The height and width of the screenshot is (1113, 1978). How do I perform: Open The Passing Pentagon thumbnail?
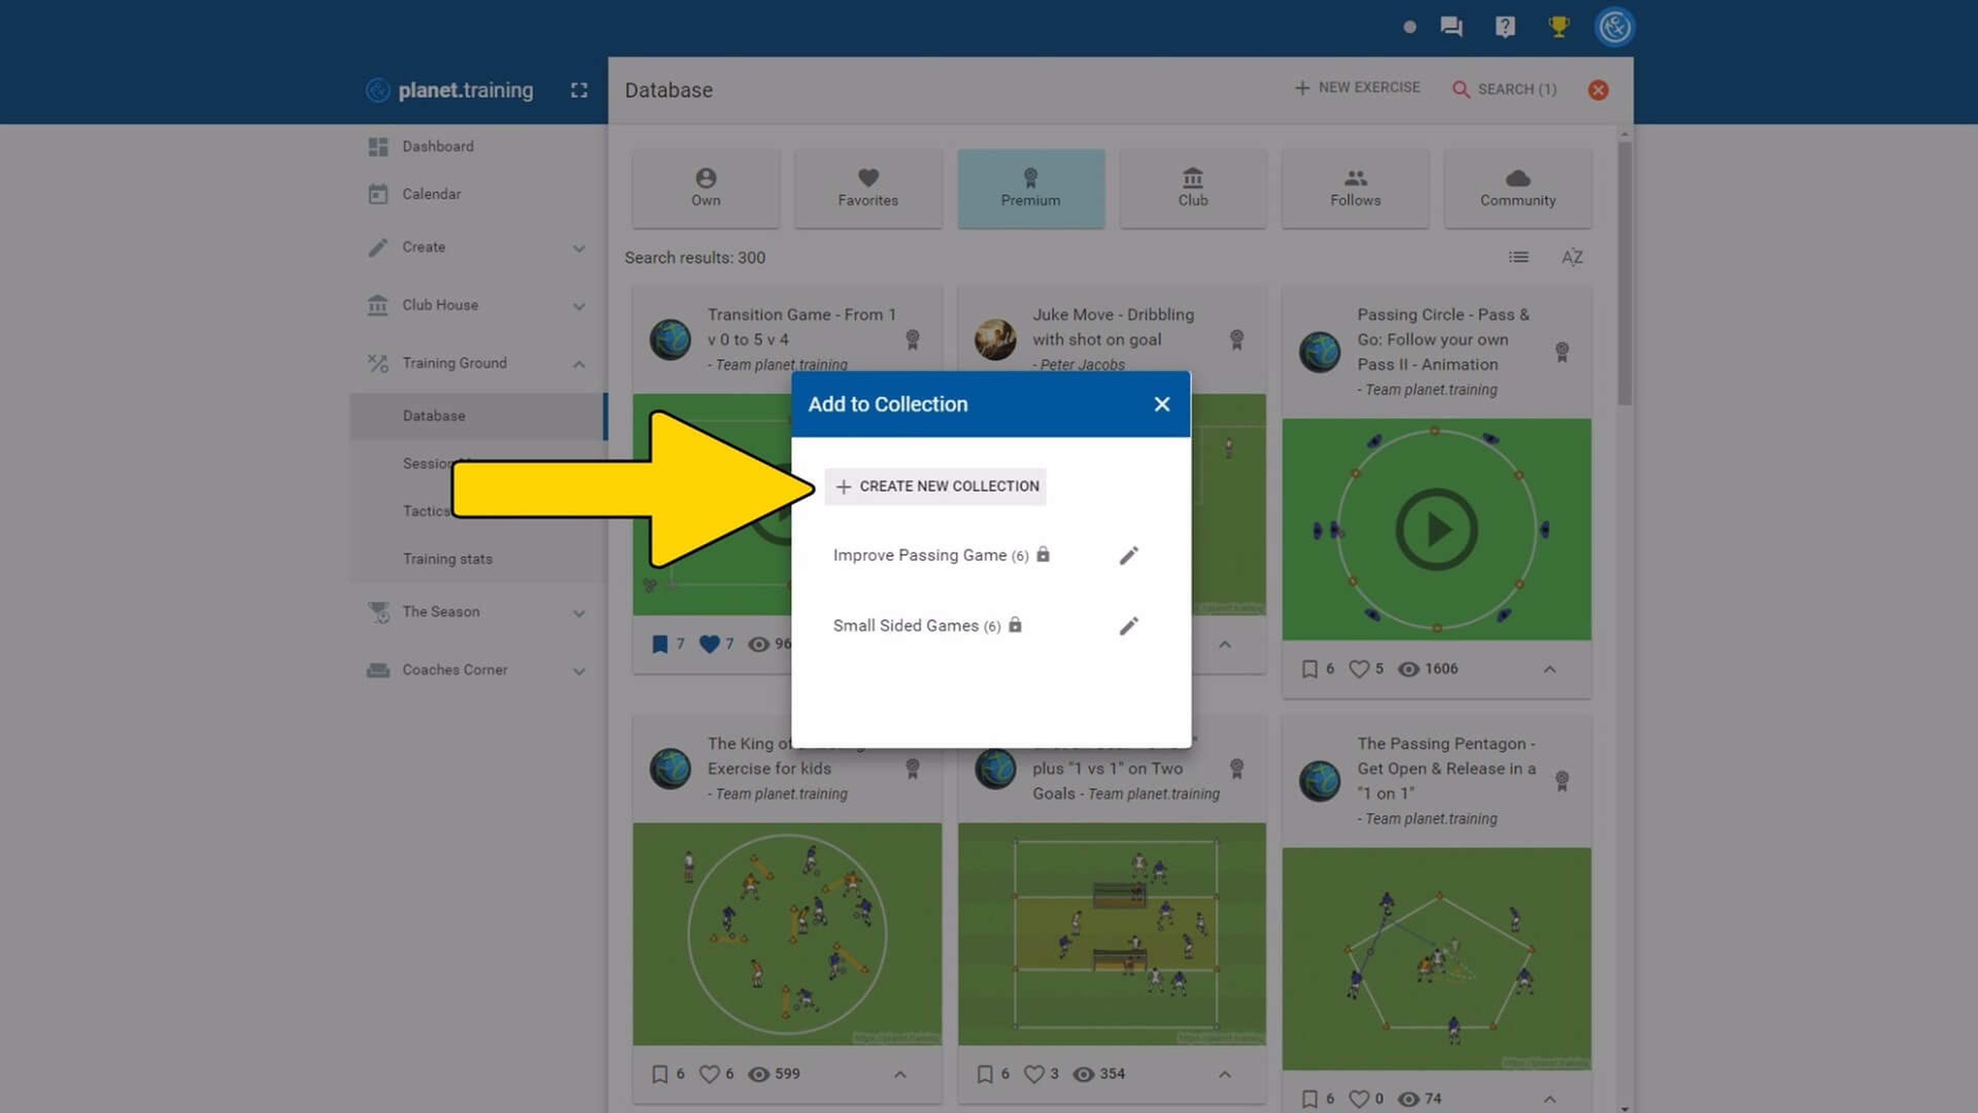[1437, 958]
